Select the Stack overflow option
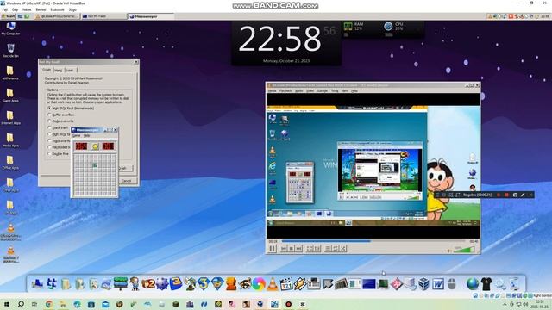552x310 pixels. (x=59, y=140)
